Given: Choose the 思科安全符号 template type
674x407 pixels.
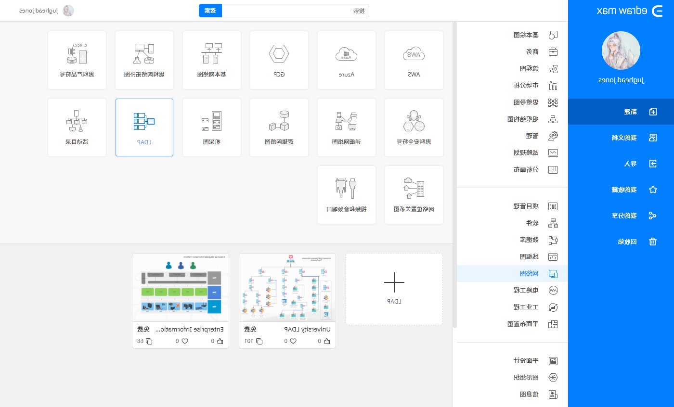Looking at the screenshot, I should click(x=414, y=127).
